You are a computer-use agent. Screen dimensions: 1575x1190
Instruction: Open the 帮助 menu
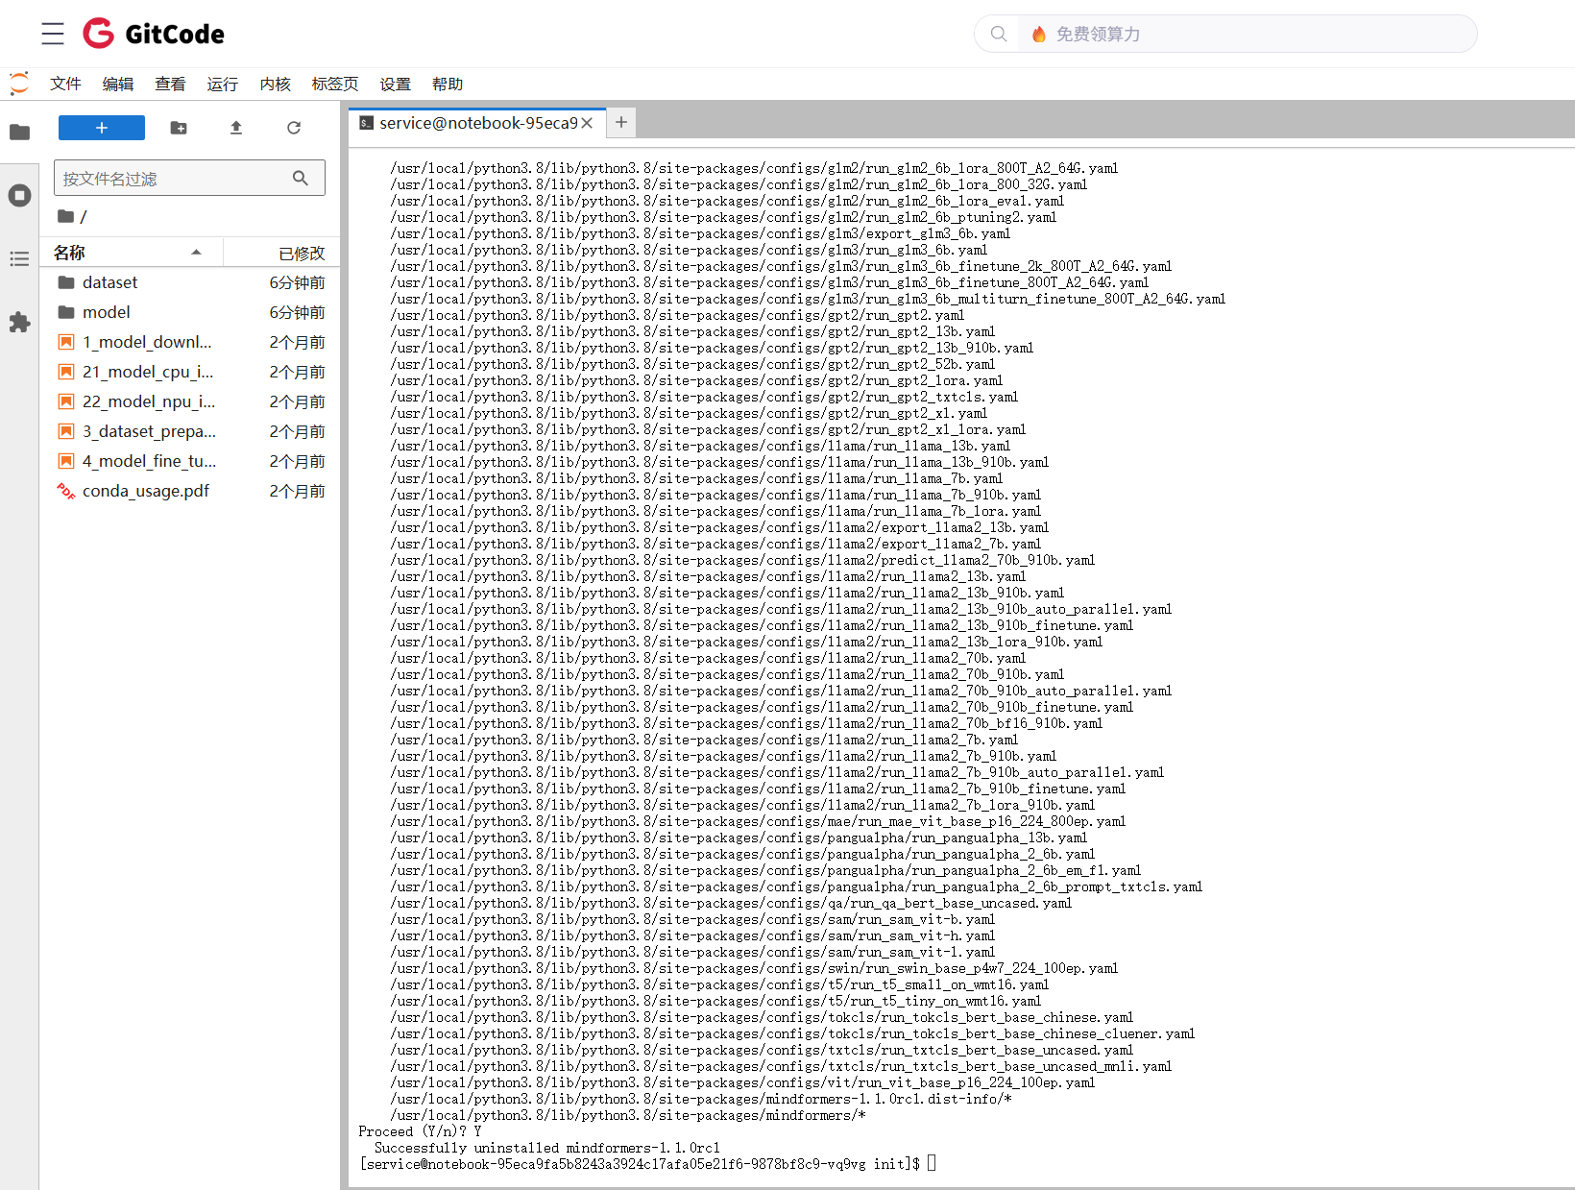pos(448,84)
